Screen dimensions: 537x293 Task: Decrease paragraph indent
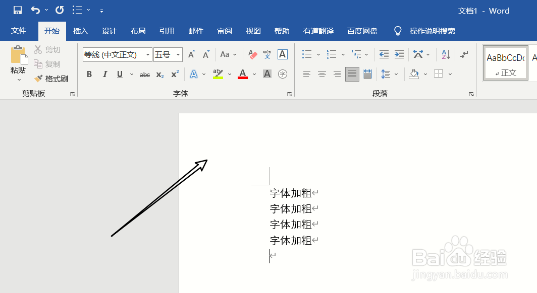tap(384, 54)
